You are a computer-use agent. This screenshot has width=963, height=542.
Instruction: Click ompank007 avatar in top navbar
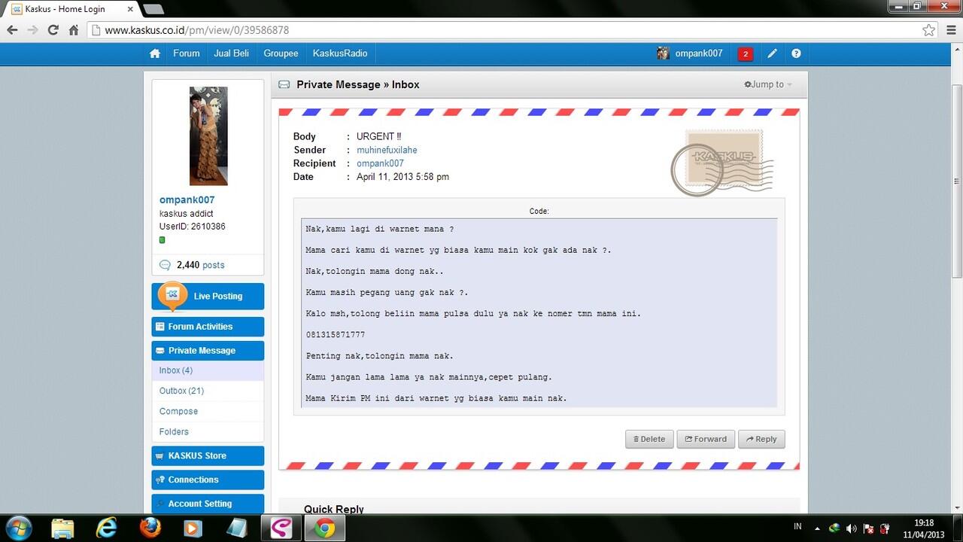pyautogui.click(x=663, y=53)
